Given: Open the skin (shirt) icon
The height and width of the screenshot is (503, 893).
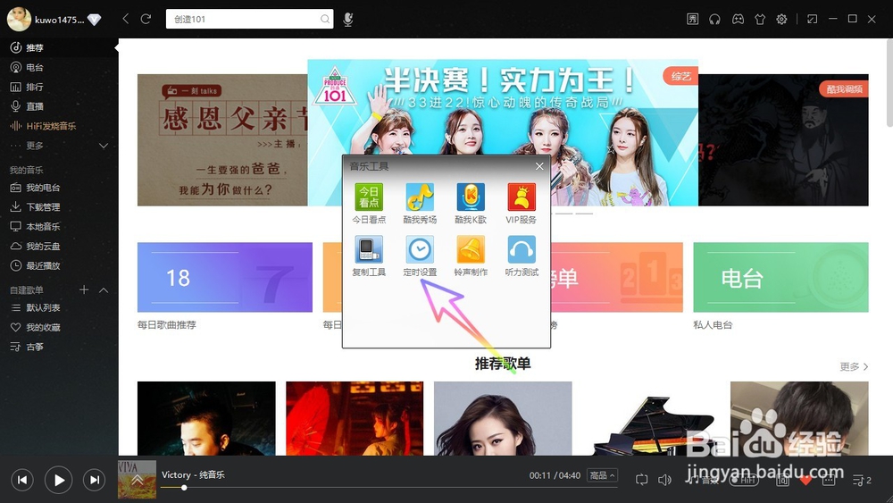Looking at the screenshot, I should coord(760,20).
